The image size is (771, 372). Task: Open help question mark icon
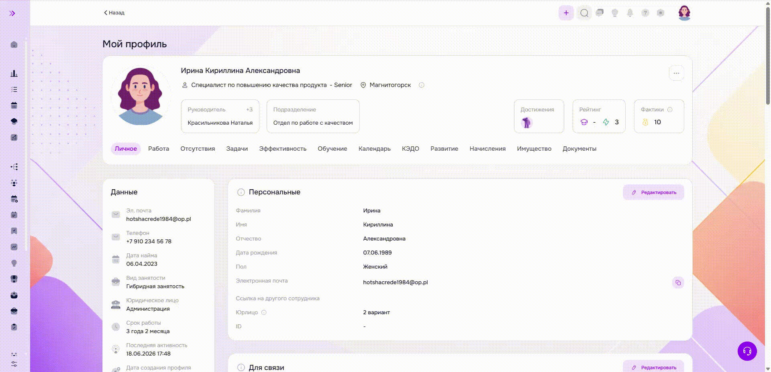(645, 13)
